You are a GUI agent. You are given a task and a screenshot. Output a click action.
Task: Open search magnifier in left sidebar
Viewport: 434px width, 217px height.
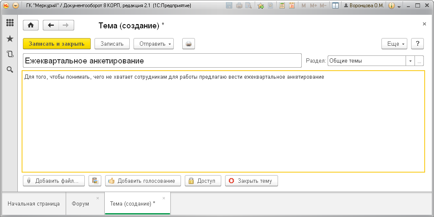(x=10, y=69)
